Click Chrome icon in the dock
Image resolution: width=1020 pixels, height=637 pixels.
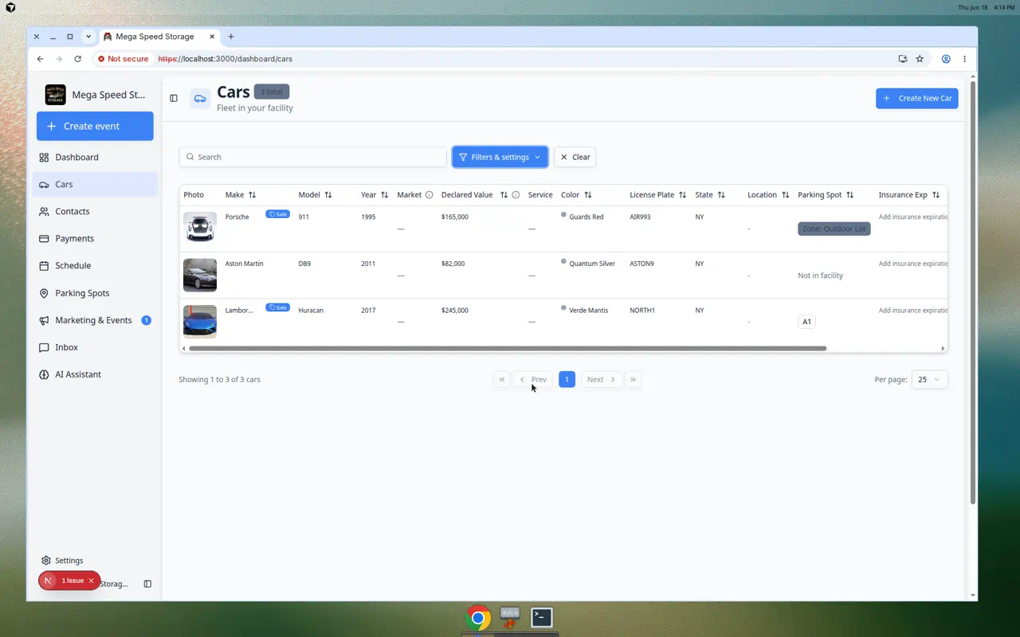[478, 617]
